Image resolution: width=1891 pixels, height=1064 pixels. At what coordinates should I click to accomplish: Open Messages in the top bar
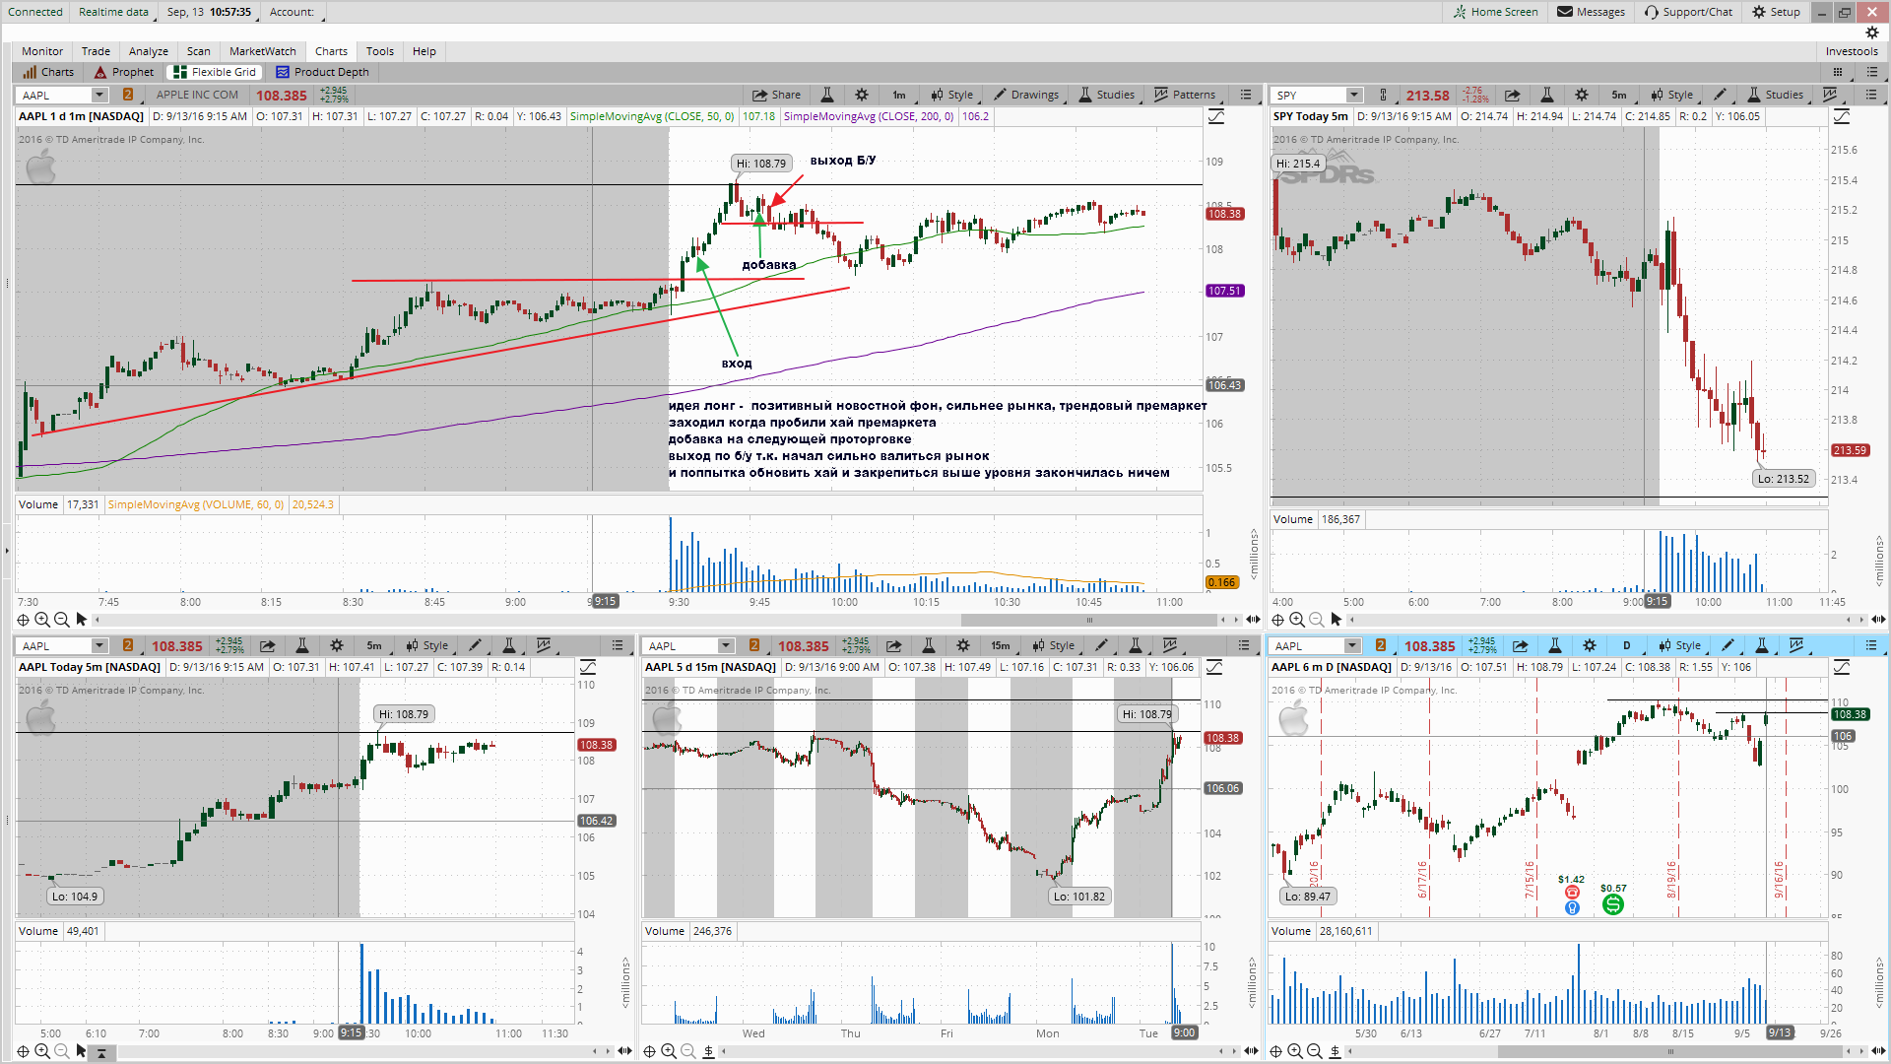(x=1592, y=12)
